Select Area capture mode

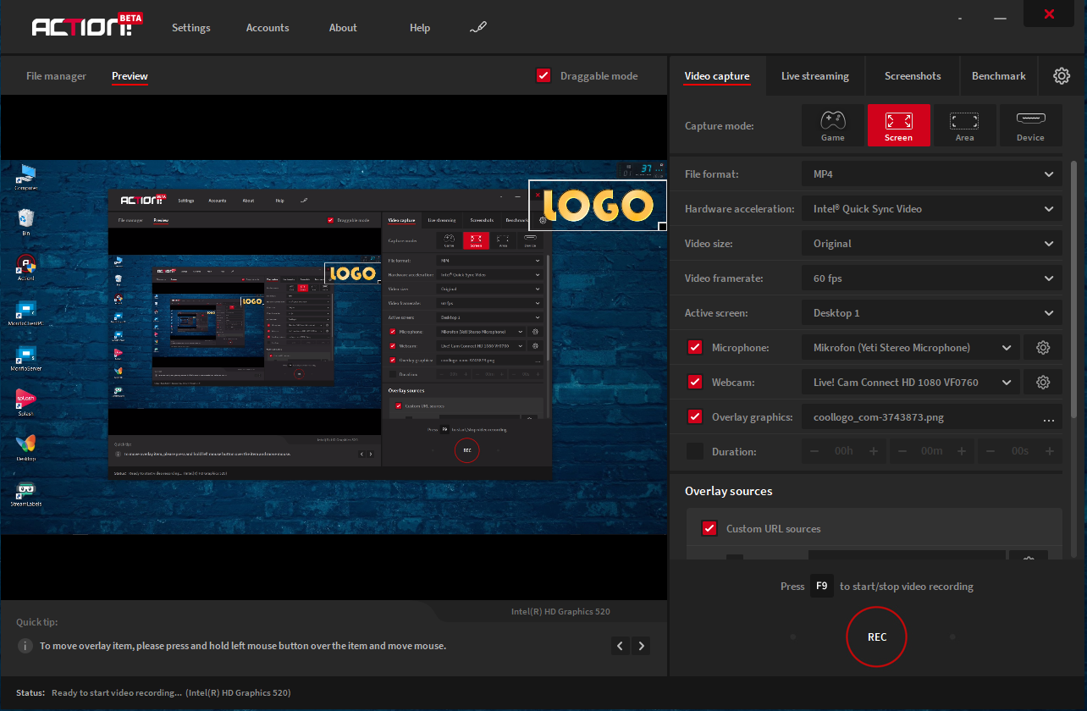965,125
